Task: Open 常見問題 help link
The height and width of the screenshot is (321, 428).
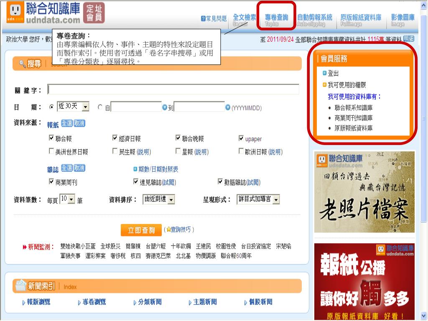Action: click(x=216, y=18)
